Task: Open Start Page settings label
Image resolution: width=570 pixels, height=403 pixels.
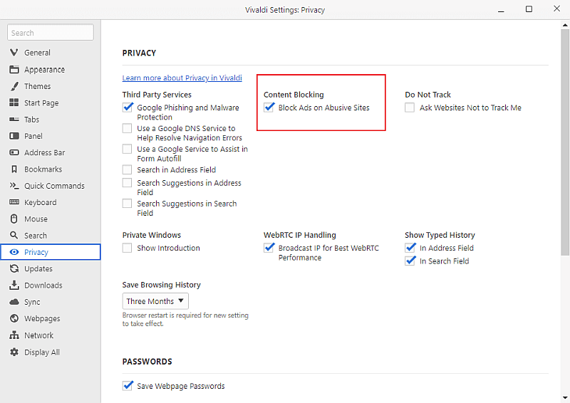Action: [x=41, y=103]
